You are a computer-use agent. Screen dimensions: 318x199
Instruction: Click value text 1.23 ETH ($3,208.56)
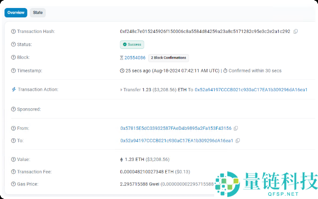[x=147, y=159]
